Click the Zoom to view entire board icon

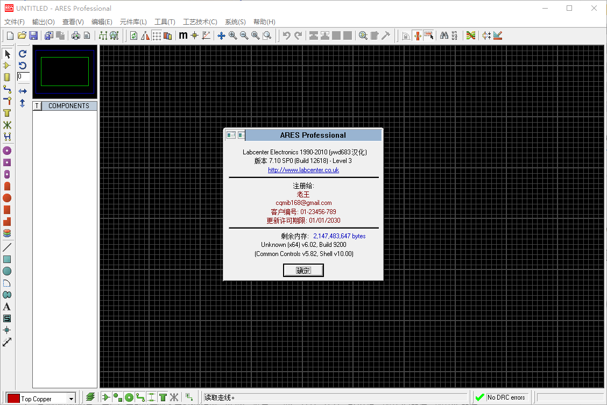pyautogui.click(x=256, y=35)
